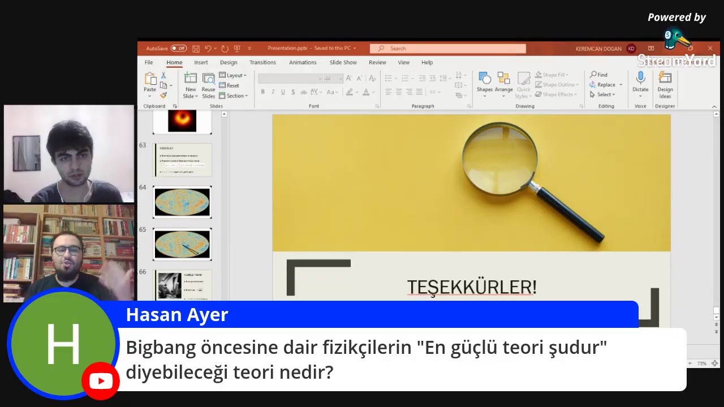The width and height of the screenshot is (724, 407).
Task: Open the File menu
Action: [x=149, y=63]
